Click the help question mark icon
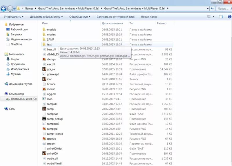The image size is (232, 166). [229, 17]
